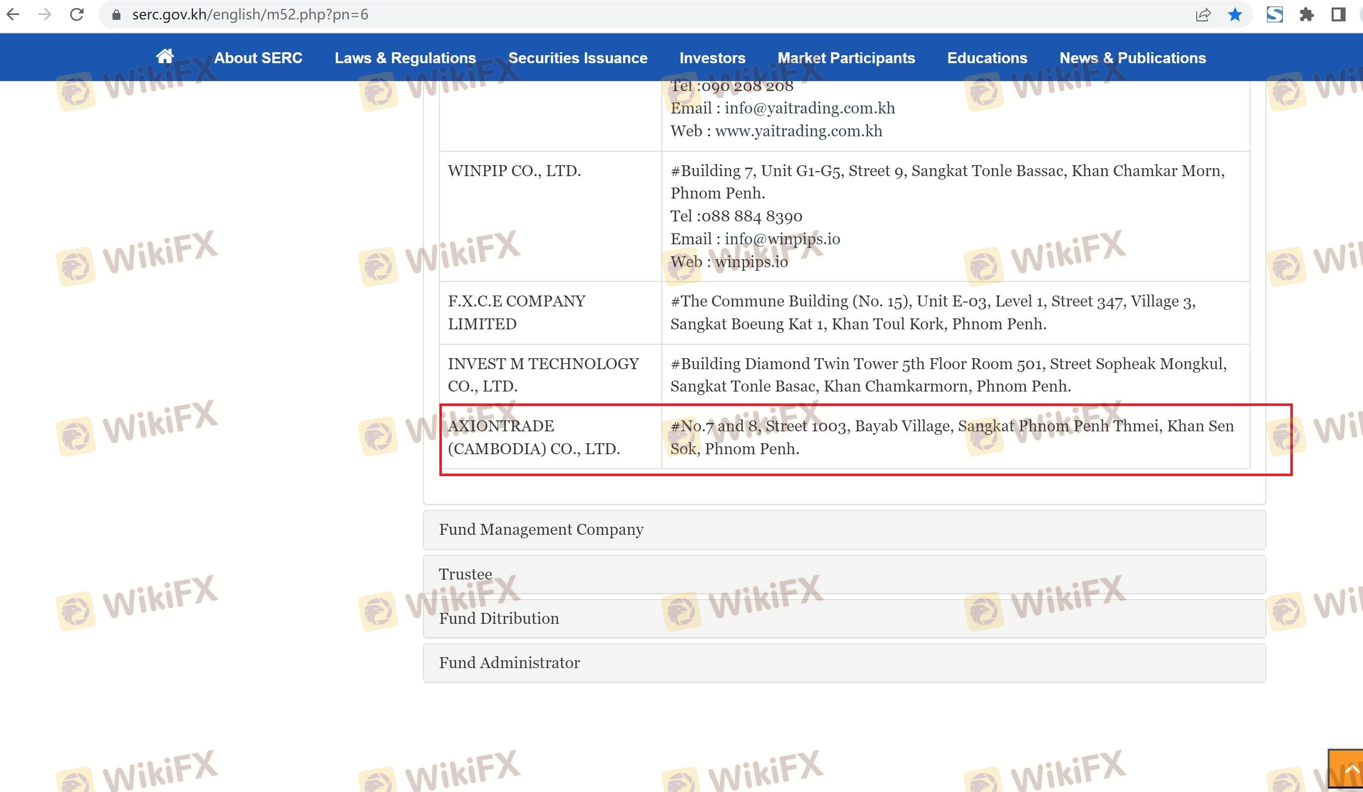
Task: Open the Laws & Regulations menu
Action: 405,58
